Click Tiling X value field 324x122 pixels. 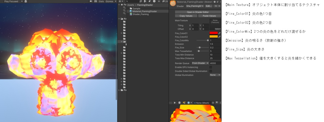(x=195, y=25)
